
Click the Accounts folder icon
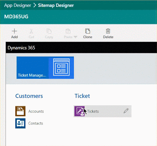pyautogui.click(x=20, y=111)
